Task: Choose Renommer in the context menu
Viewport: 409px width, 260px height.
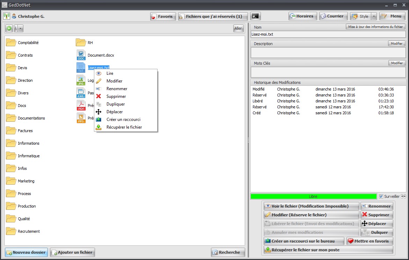Action: [x=126, y=89]
